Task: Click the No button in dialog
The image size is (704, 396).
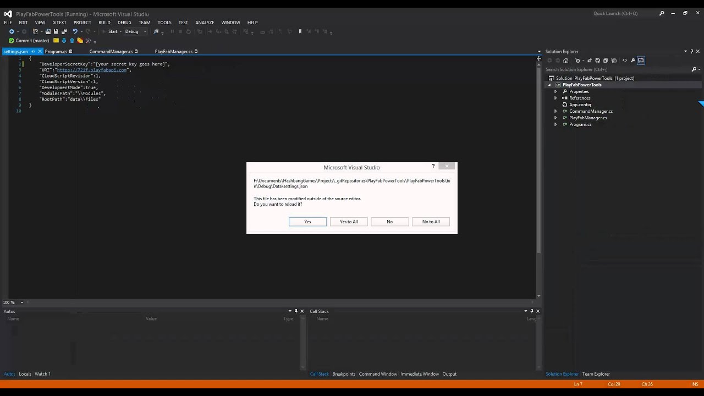Action: [389, 222]
